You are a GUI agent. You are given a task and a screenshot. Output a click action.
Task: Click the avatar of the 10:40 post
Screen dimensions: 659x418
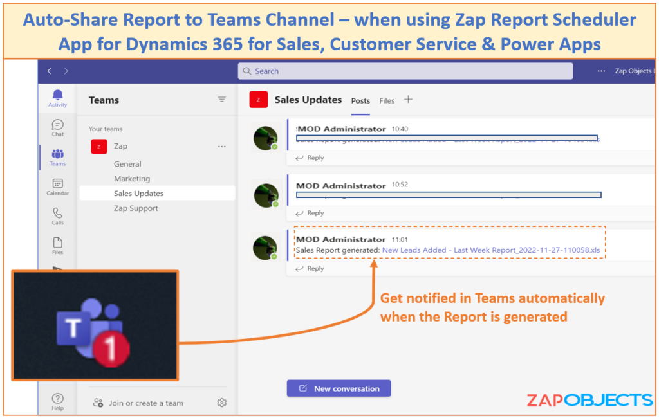[266, 138]
